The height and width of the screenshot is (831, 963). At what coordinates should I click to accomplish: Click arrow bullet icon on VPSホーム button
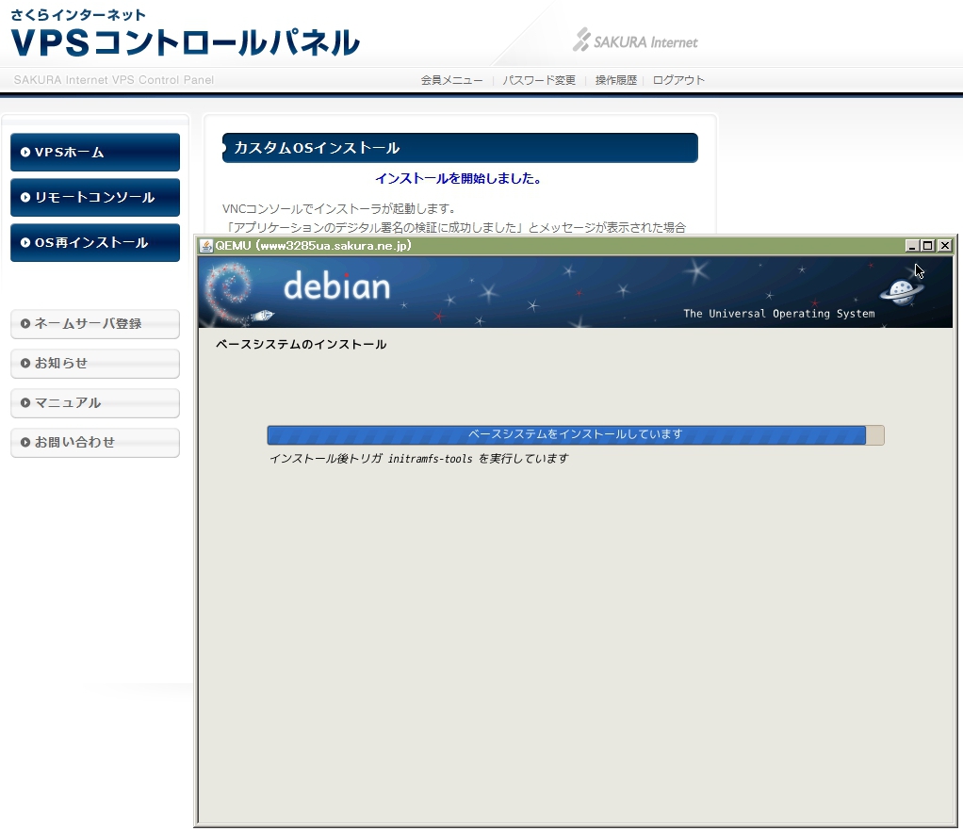point(25,153)
